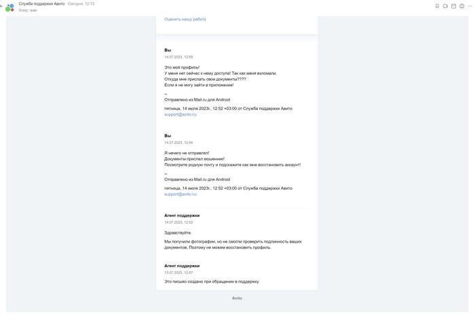Screen dimensions: 475x316
Task: Open the more options ellipsis menu
Action: coord(470,6)
